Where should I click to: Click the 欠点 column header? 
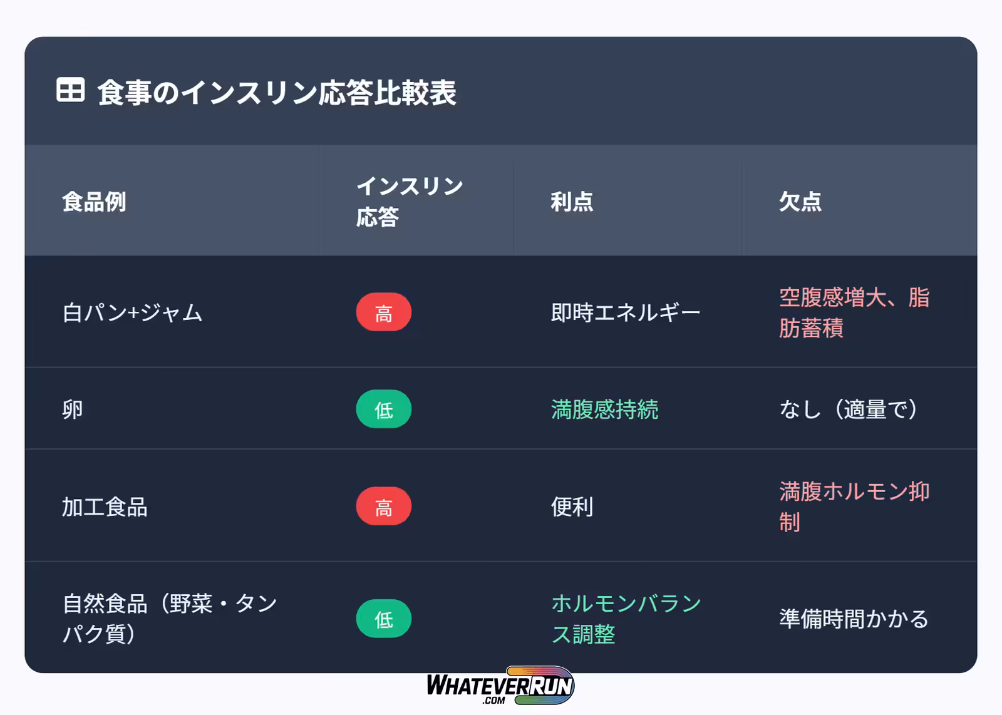pos(800,202)
